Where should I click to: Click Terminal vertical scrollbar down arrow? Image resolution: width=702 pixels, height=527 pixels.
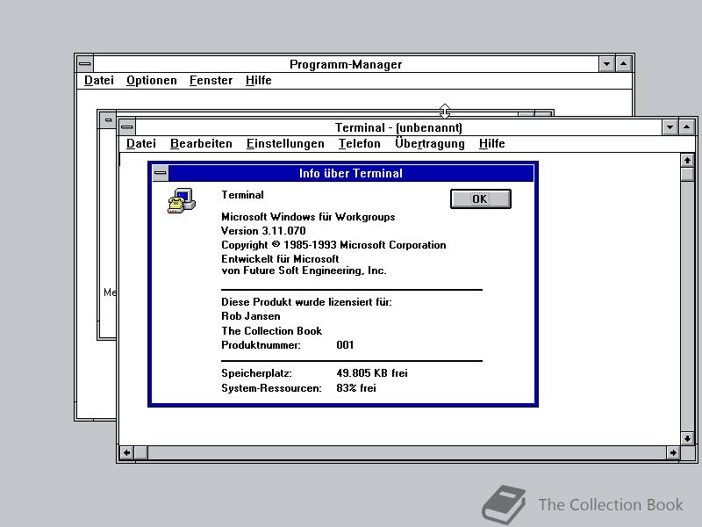(687, 438)
